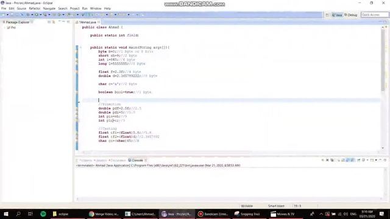The image size is (390, 219).
Task: Click the External Tools run icon
Action: [45, 15]
